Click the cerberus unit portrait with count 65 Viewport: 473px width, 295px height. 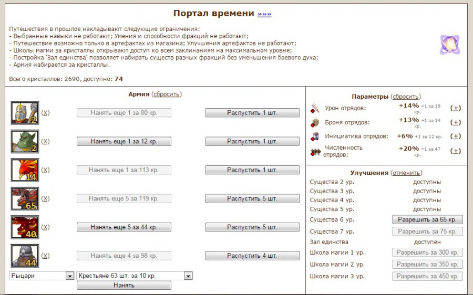(x=25, y=198)
